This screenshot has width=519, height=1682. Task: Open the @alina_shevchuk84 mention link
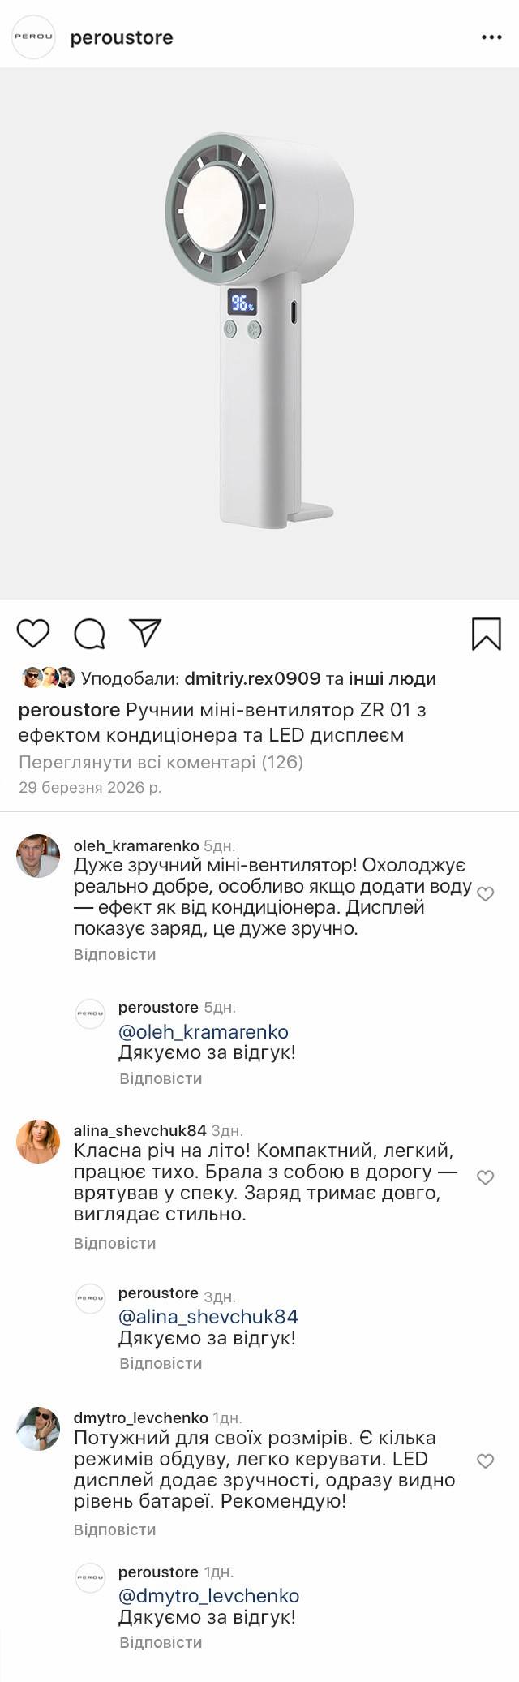[208, 1316]
